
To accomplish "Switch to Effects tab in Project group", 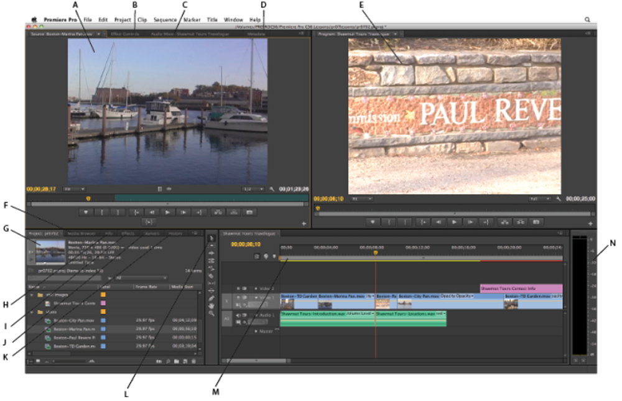I will click(128, 234).
